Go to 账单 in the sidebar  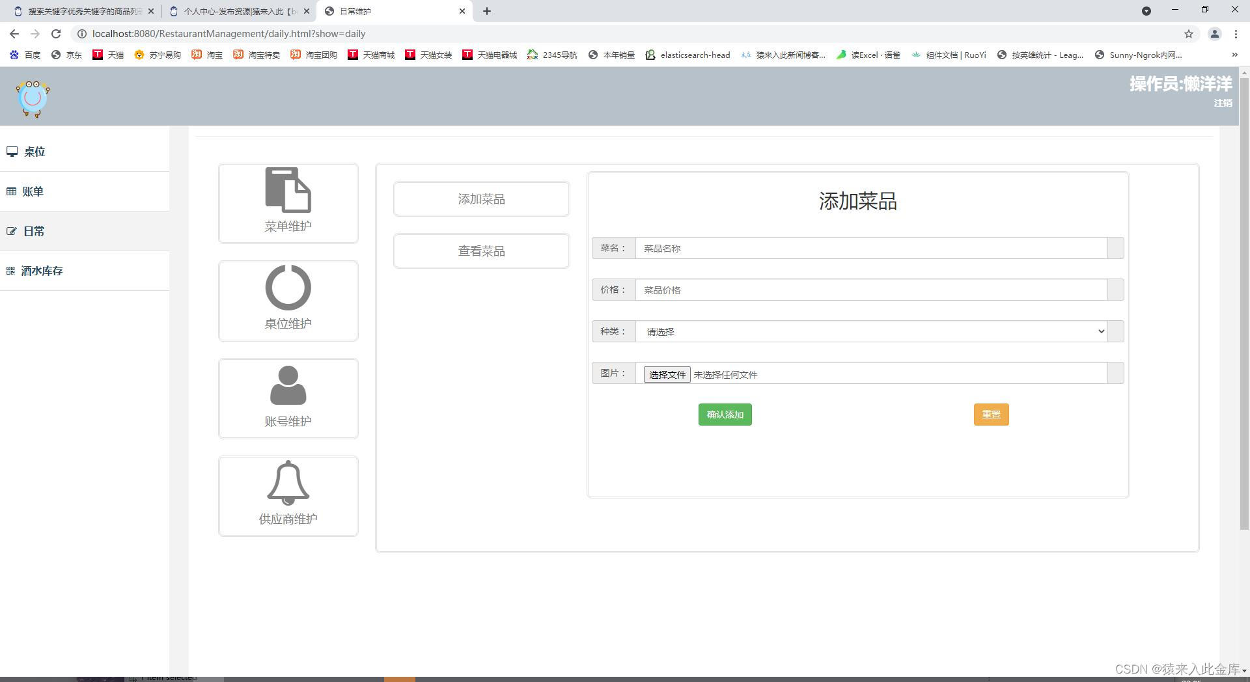coord(85,191)
